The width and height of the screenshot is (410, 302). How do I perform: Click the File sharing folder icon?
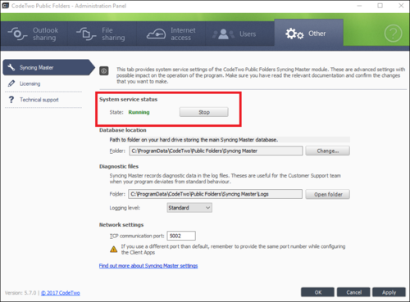(86, 34)
